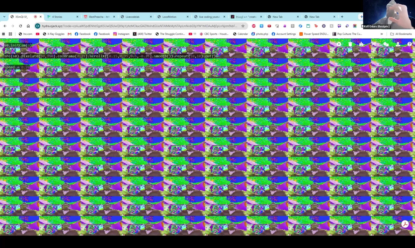The image size is (415, 248).
Task: Navigate back in browser history
Action: 5,26
